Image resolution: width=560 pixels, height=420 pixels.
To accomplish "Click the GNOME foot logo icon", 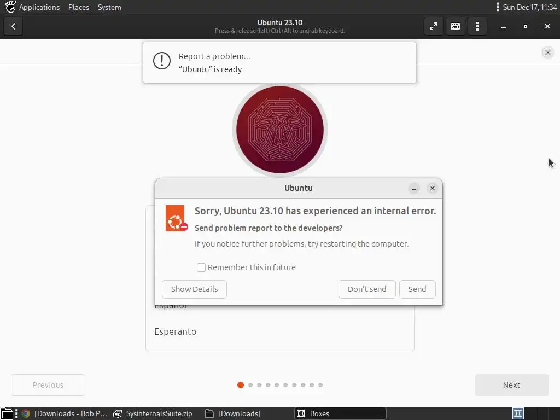I will click(10, 7).
